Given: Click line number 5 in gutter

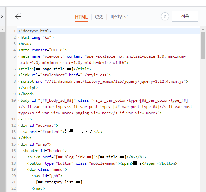Looking at the screenshot, I should point(15,56).
